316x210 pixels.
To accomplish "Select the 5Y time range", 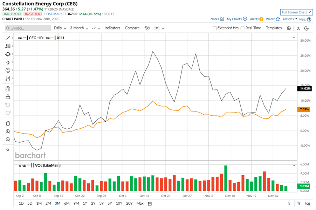I will [x=110, y=203].
